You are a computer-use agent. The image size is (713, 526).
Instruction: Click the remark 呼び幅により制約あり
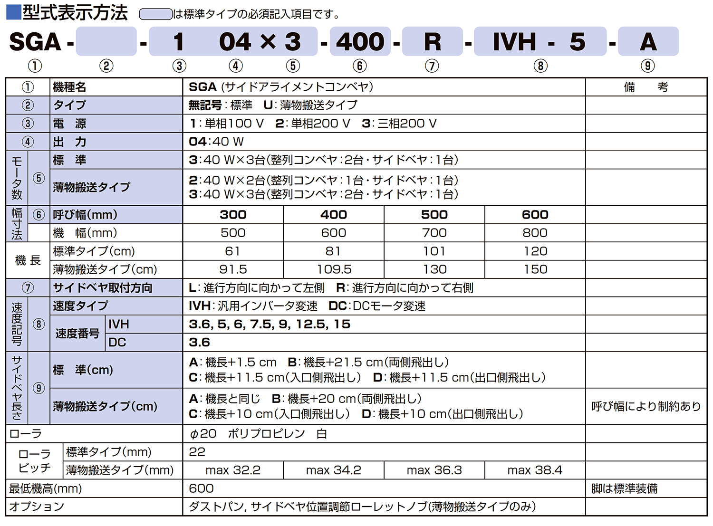click(646, 407)
